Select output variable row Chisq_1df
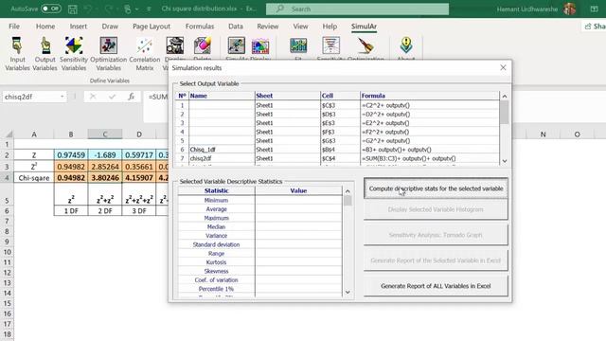The image size is (606, 341). (338, 150)
